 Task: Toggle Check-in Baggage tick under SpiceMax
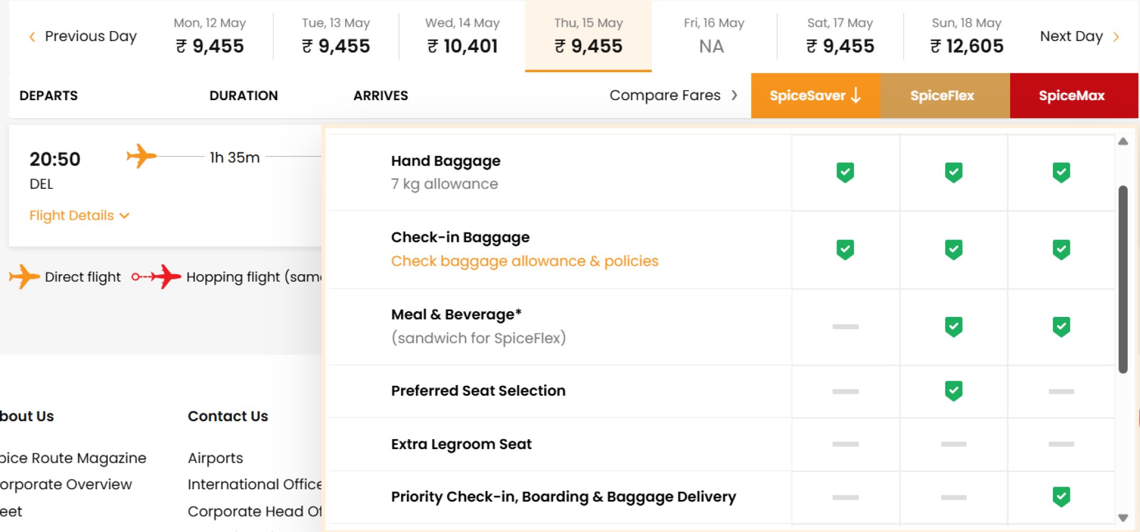click(1062, 248)
